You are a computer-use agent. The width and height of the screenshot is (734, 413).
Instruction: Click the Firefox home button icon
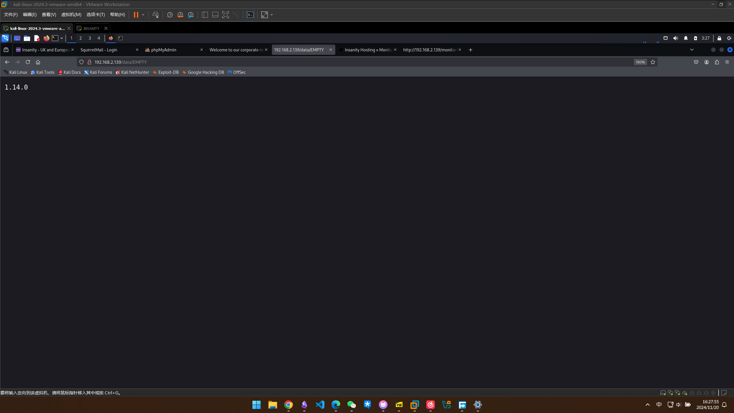point(38,62)
